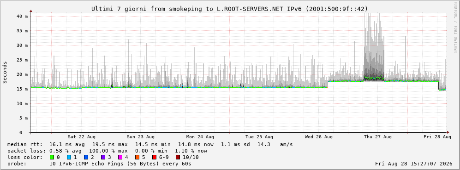
Task: Click the Sat 22 Aug axis label
Action: tap(82, 137)
